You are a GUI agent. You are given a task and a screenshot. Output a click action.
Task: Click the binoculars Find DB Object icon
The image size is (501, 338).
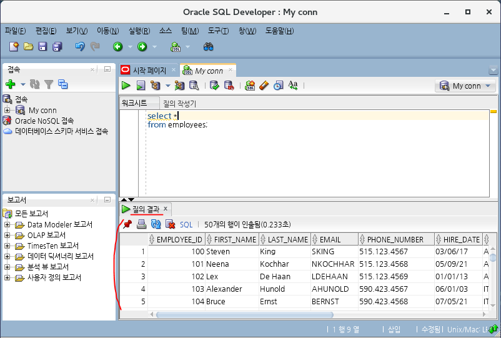coord(208,47)
